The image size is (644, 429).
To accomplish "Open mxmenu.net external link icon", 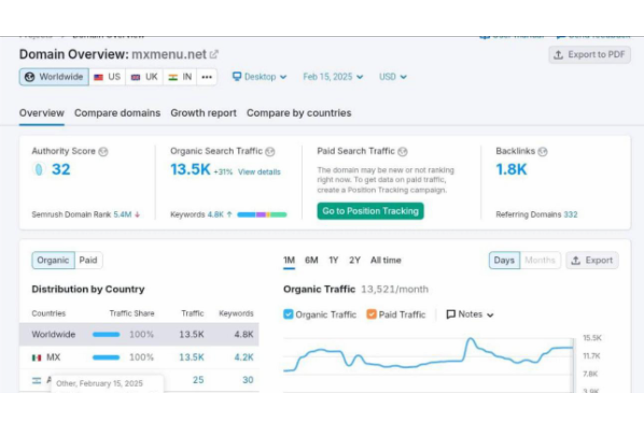I will (214, 54).
